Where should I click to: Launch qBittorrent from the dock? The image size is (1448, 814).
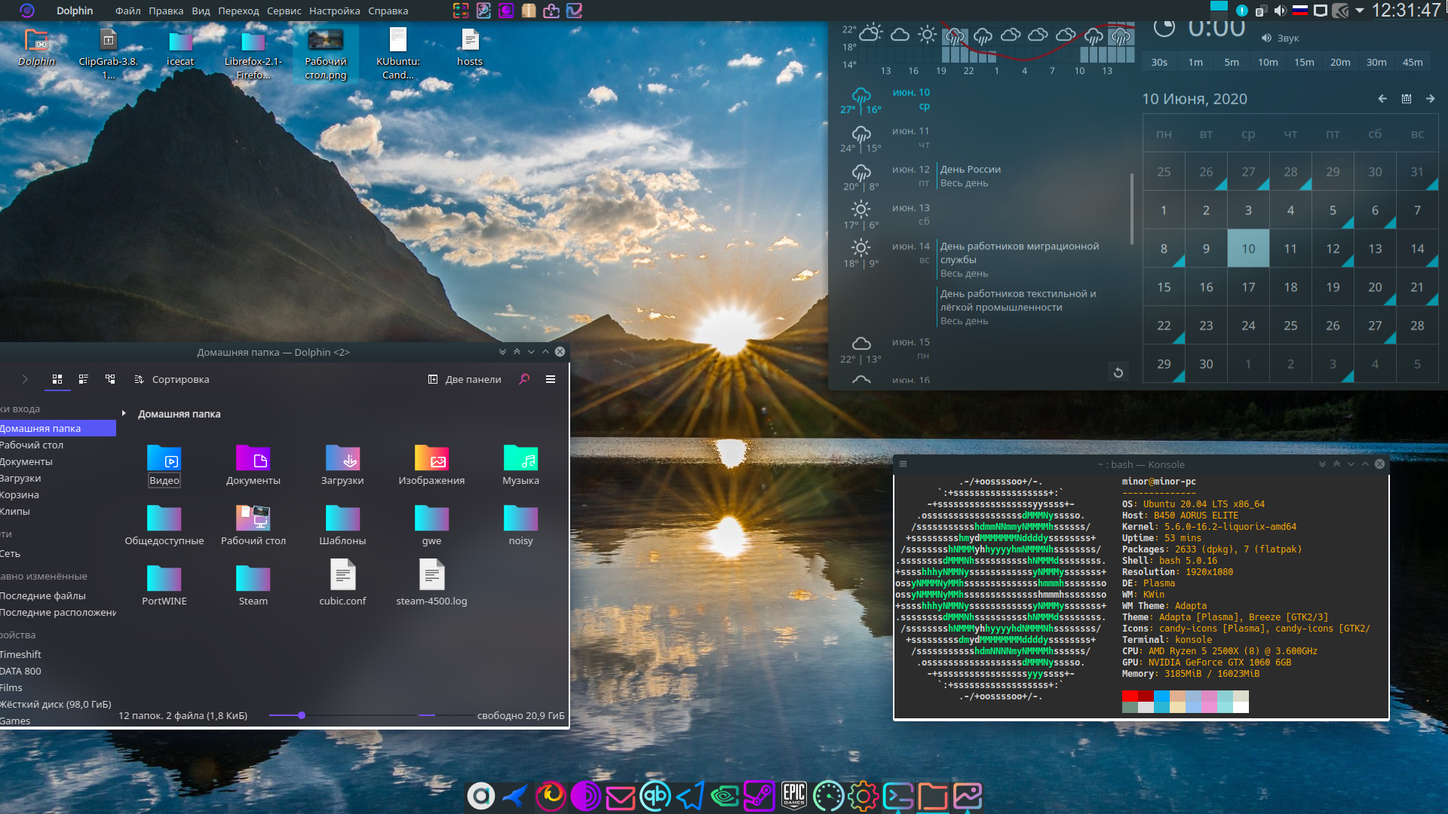[x=655, y=796]
